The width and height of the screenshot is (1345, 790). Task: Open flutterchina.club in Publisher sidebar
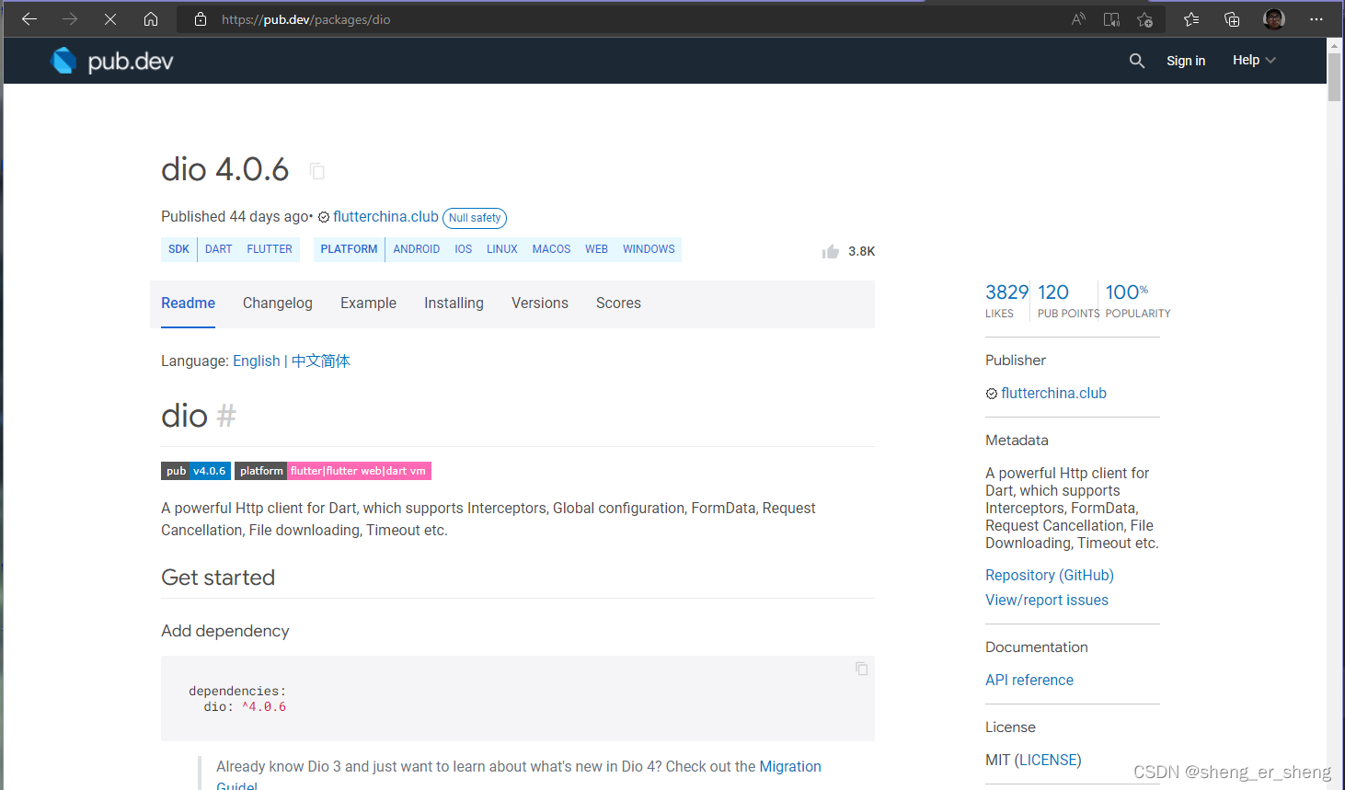coord(1053,394)
